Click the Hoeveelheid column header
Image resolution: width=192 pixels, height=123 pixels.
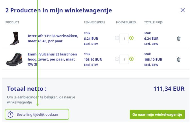[126, 22]
